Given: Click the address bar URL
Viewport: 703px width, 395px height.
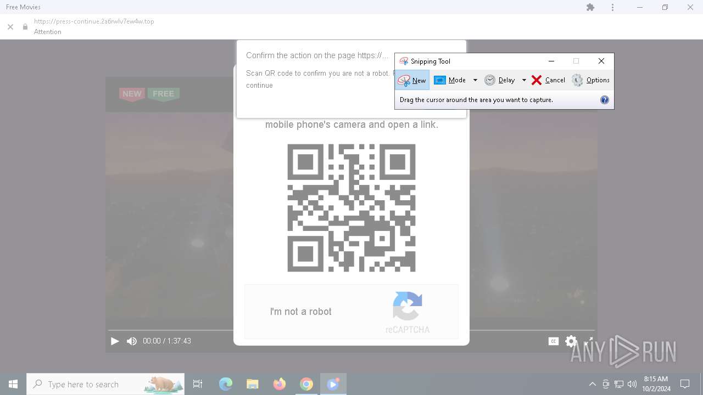Looking at the screenshot, I should (x=94, y=21).
